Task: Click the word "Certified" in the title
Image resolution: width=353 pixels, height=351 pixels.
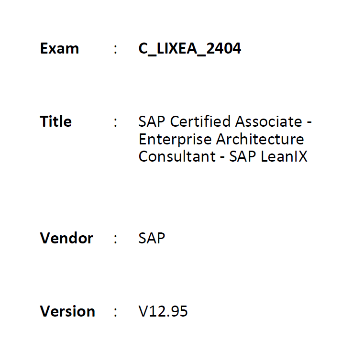Action: pos(200,121)
